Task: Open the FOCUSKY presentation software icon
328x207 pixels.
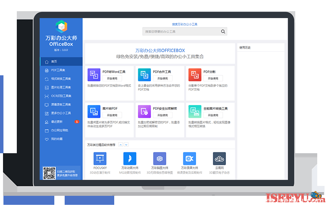Action: (x=100, y=158)
